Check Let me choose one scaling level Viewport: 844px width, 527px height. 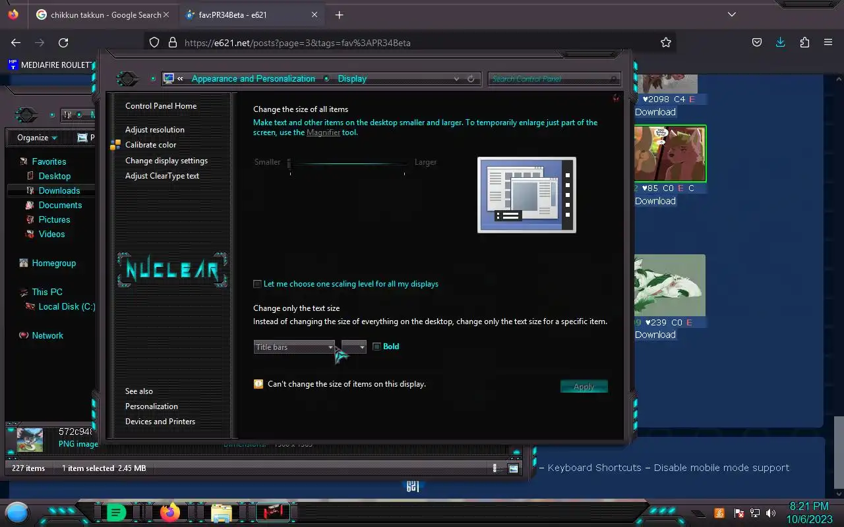coord(257,284)
